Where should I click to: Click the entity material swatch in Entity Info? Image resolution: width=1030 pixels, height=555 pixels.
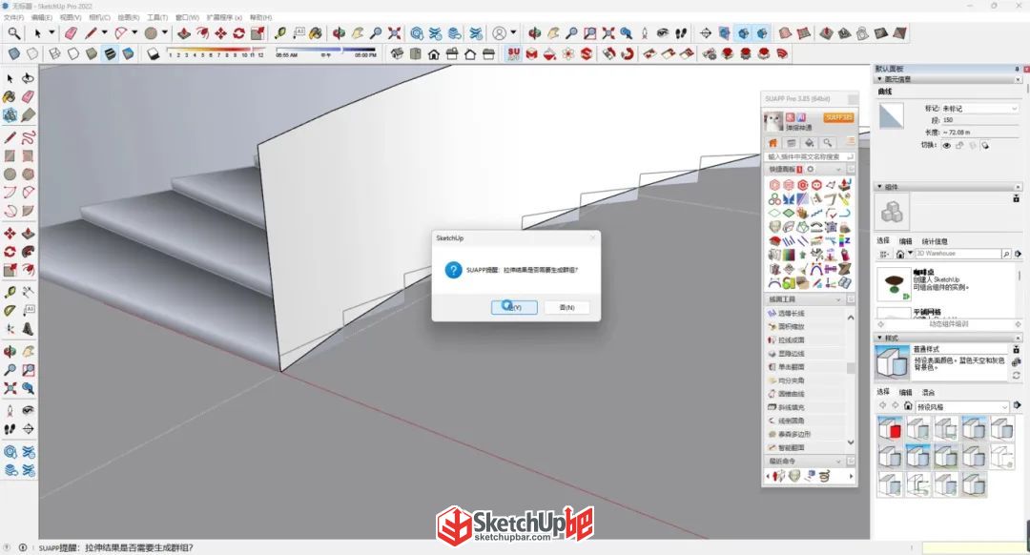coord(892,116)
